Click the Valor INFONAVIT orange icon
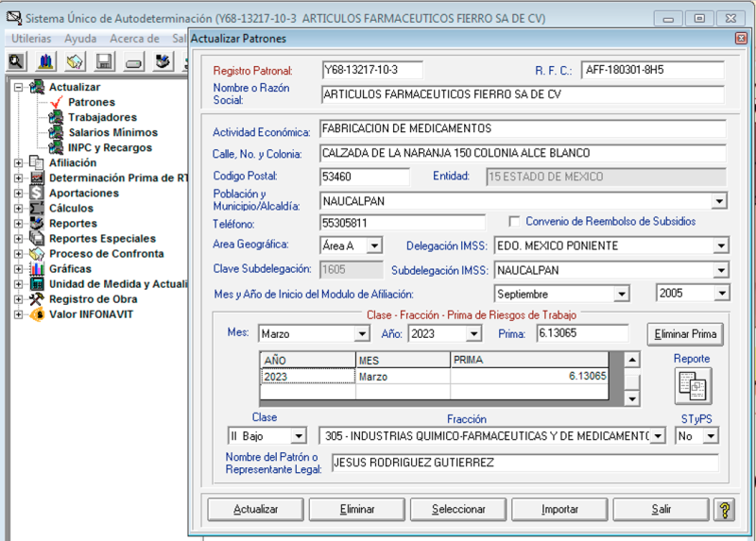Screen dimensions: 756x541 [37, 314]
